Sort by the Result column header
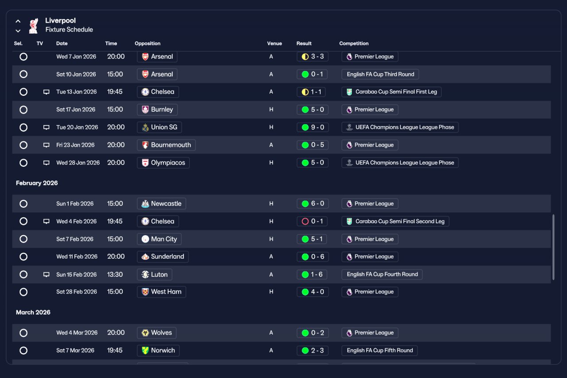 tap(304, 43)
